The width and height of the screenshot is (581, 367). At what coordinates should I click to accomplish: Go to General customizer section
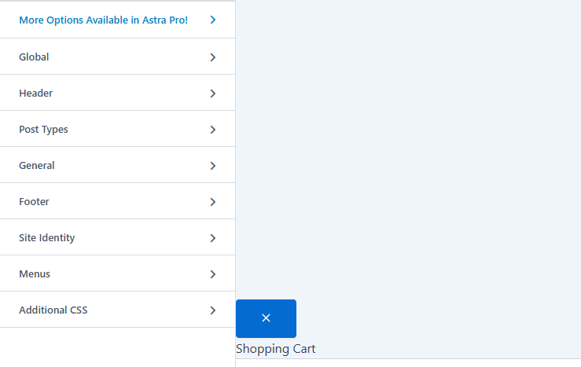coord(37,166)
